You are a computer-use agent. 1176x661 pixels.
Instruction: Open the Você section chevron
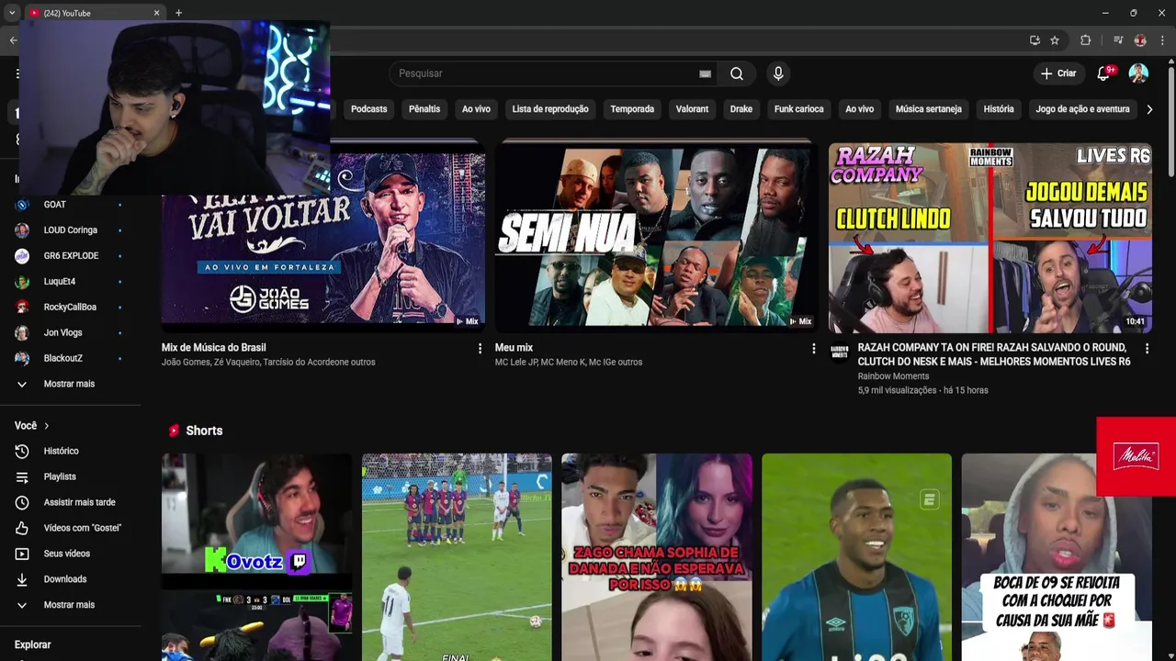click(x=47, y=426)
